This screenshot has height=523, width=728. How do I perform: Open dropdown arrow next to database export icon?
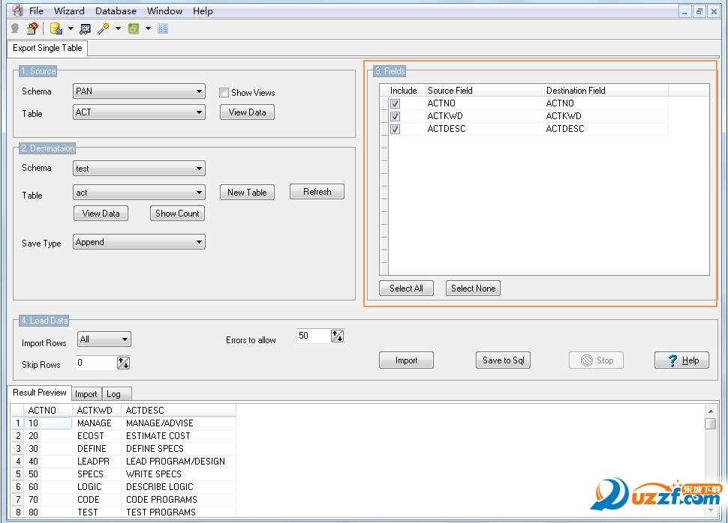pos(71,28)
